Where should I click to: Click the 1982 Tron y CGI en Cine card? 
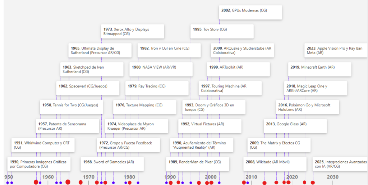tap(169, 50)
